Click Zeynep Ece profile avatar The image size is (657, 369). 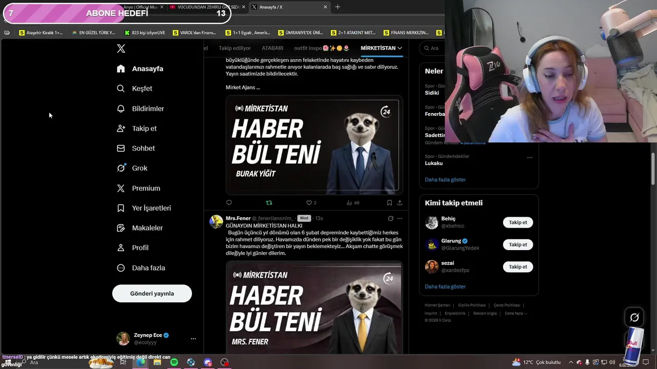[123, 339]
